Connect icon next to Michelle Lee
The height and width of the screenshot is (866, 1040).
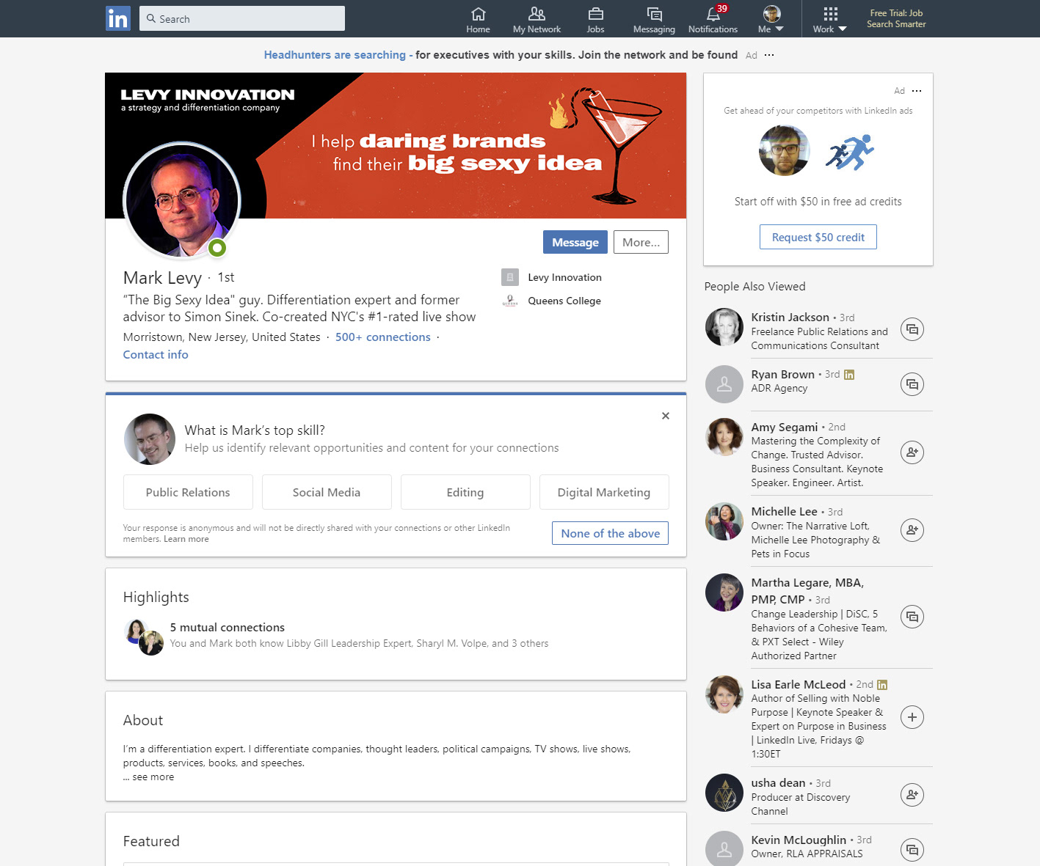[912, 529]
